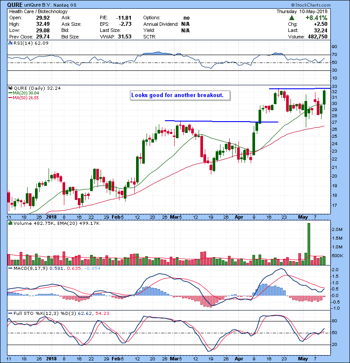Image resolution: width=350 pixels, height=363 pixels.
Task: Select the High value 32.49
Action: click(x=43, y=24)
